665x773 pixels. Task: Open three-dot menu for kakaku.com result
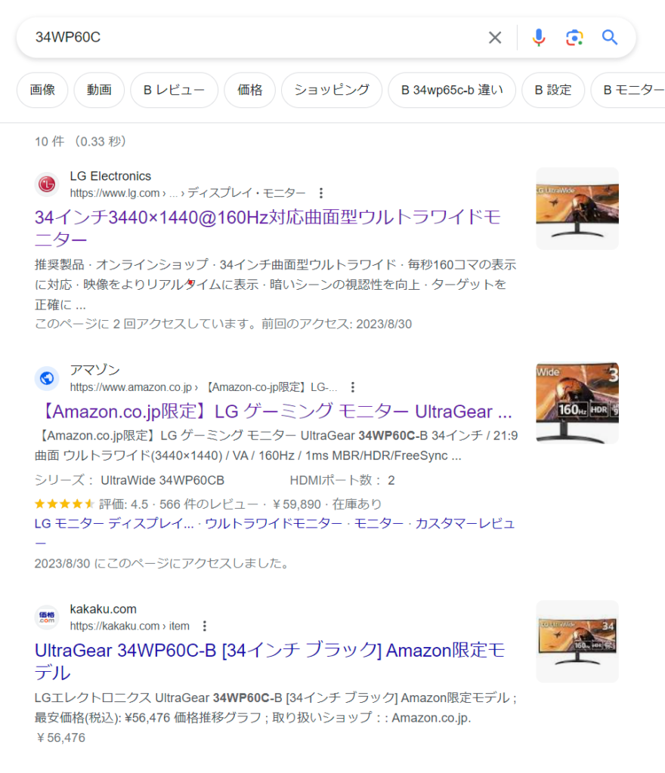[205, 626]
